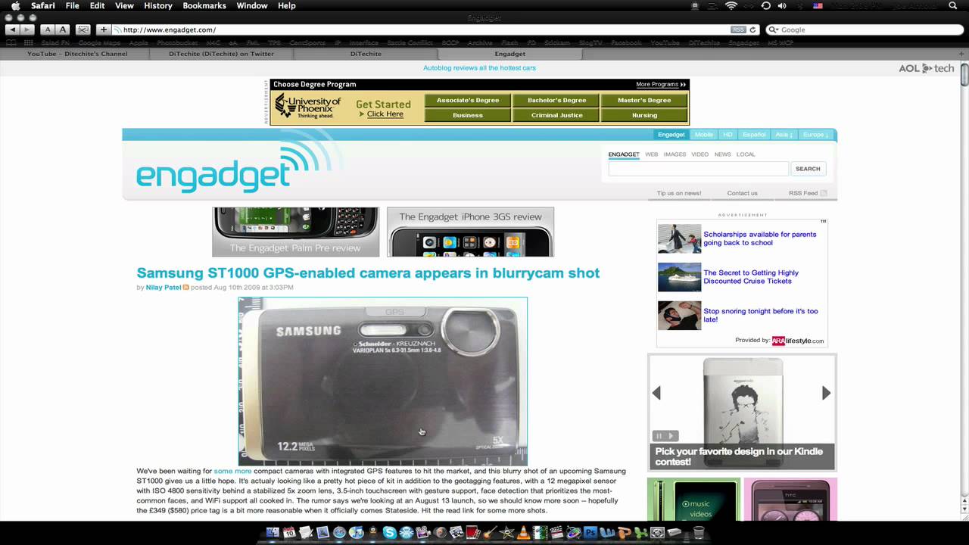Open the Contact us link
The height and width of the screenshot is (545, 969).
(x=742, y=193)
